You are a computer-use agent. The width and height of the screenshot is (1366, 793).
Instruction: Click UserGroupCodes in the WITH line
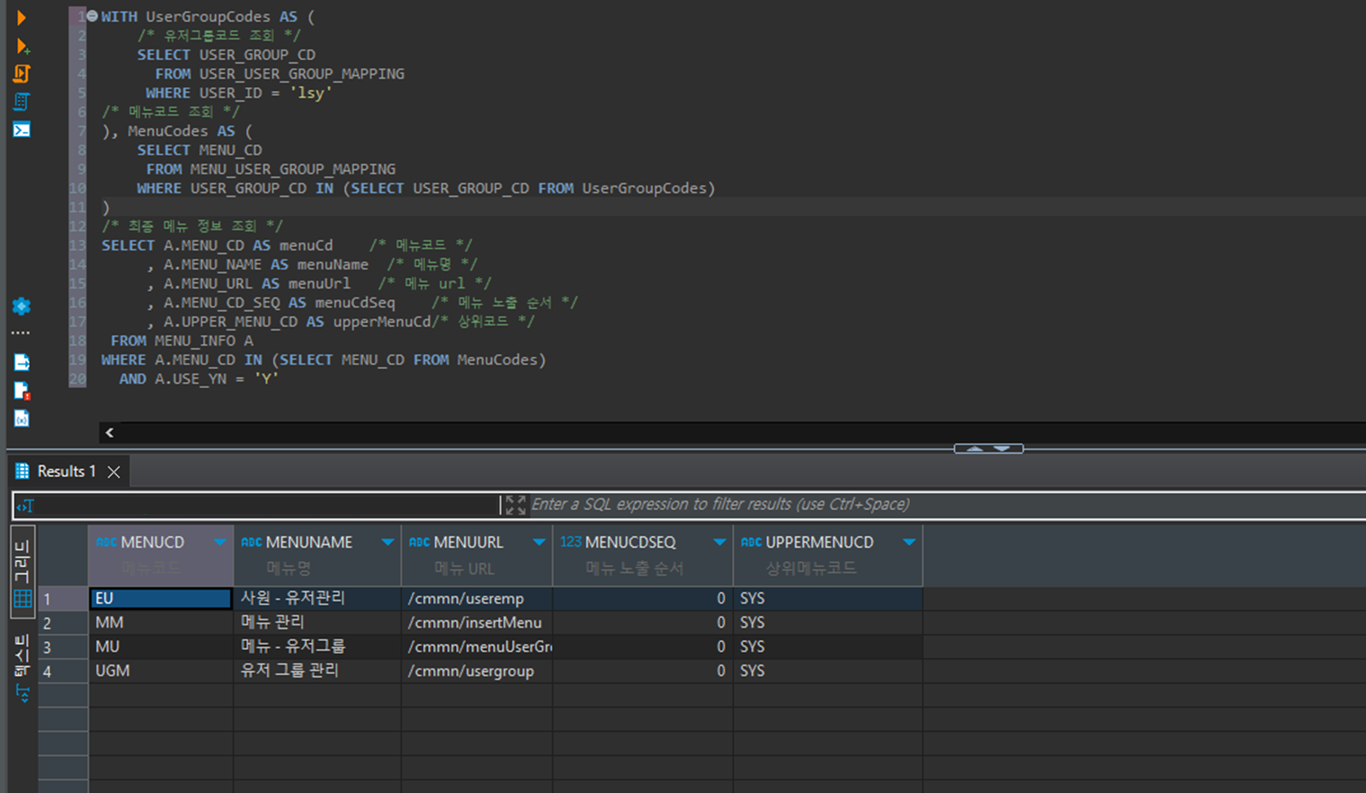(208, 16)
